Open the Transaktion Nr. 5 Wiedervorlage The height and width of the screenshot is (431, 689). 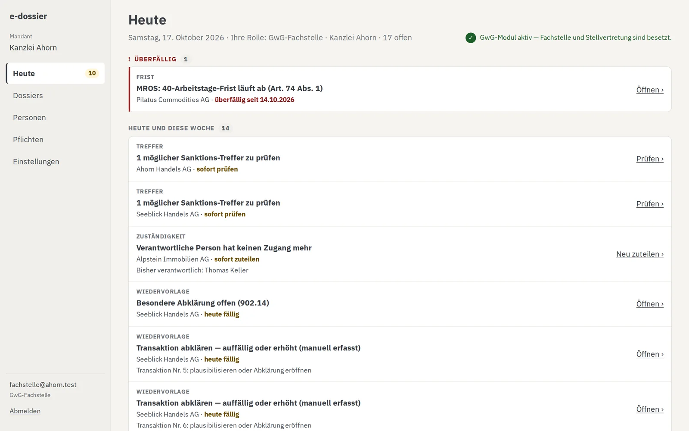click(650, 354)
